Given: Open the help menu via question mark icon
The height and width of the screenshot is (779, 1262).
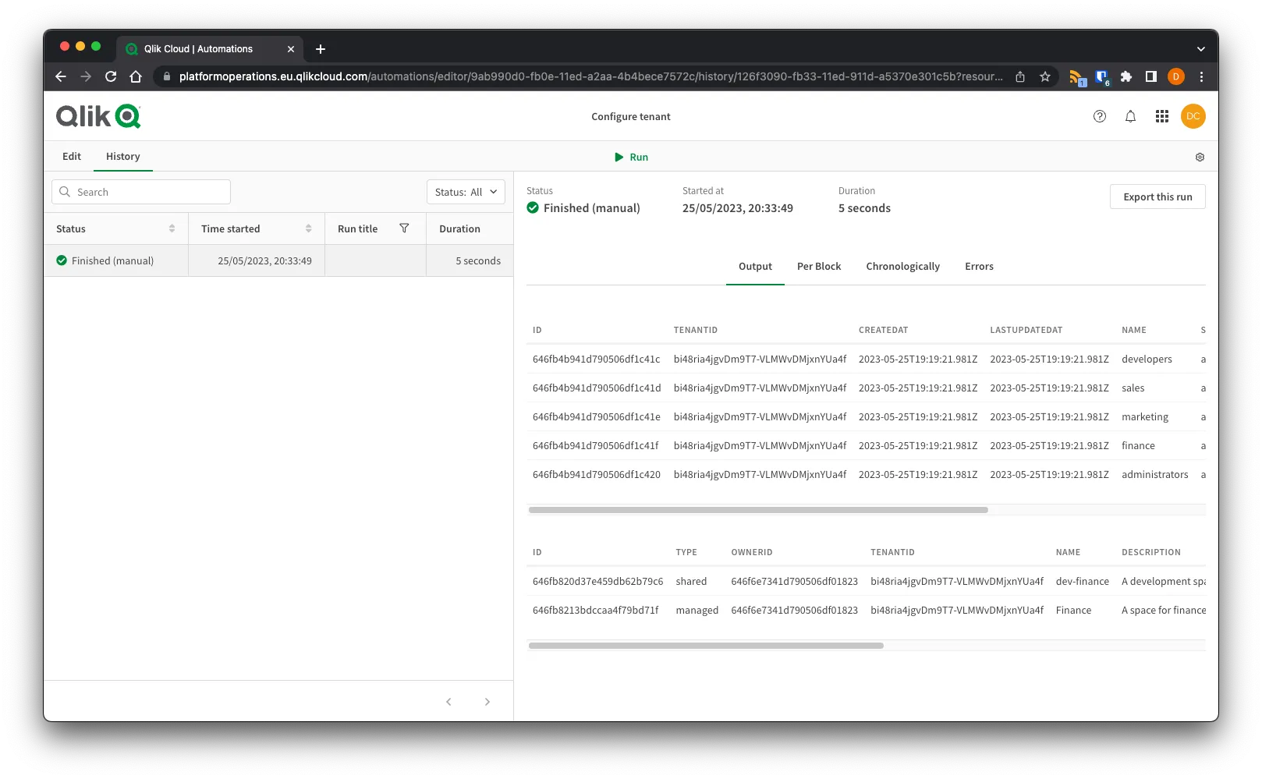Looking at the screenshot, I should [x=1100, y=115].
